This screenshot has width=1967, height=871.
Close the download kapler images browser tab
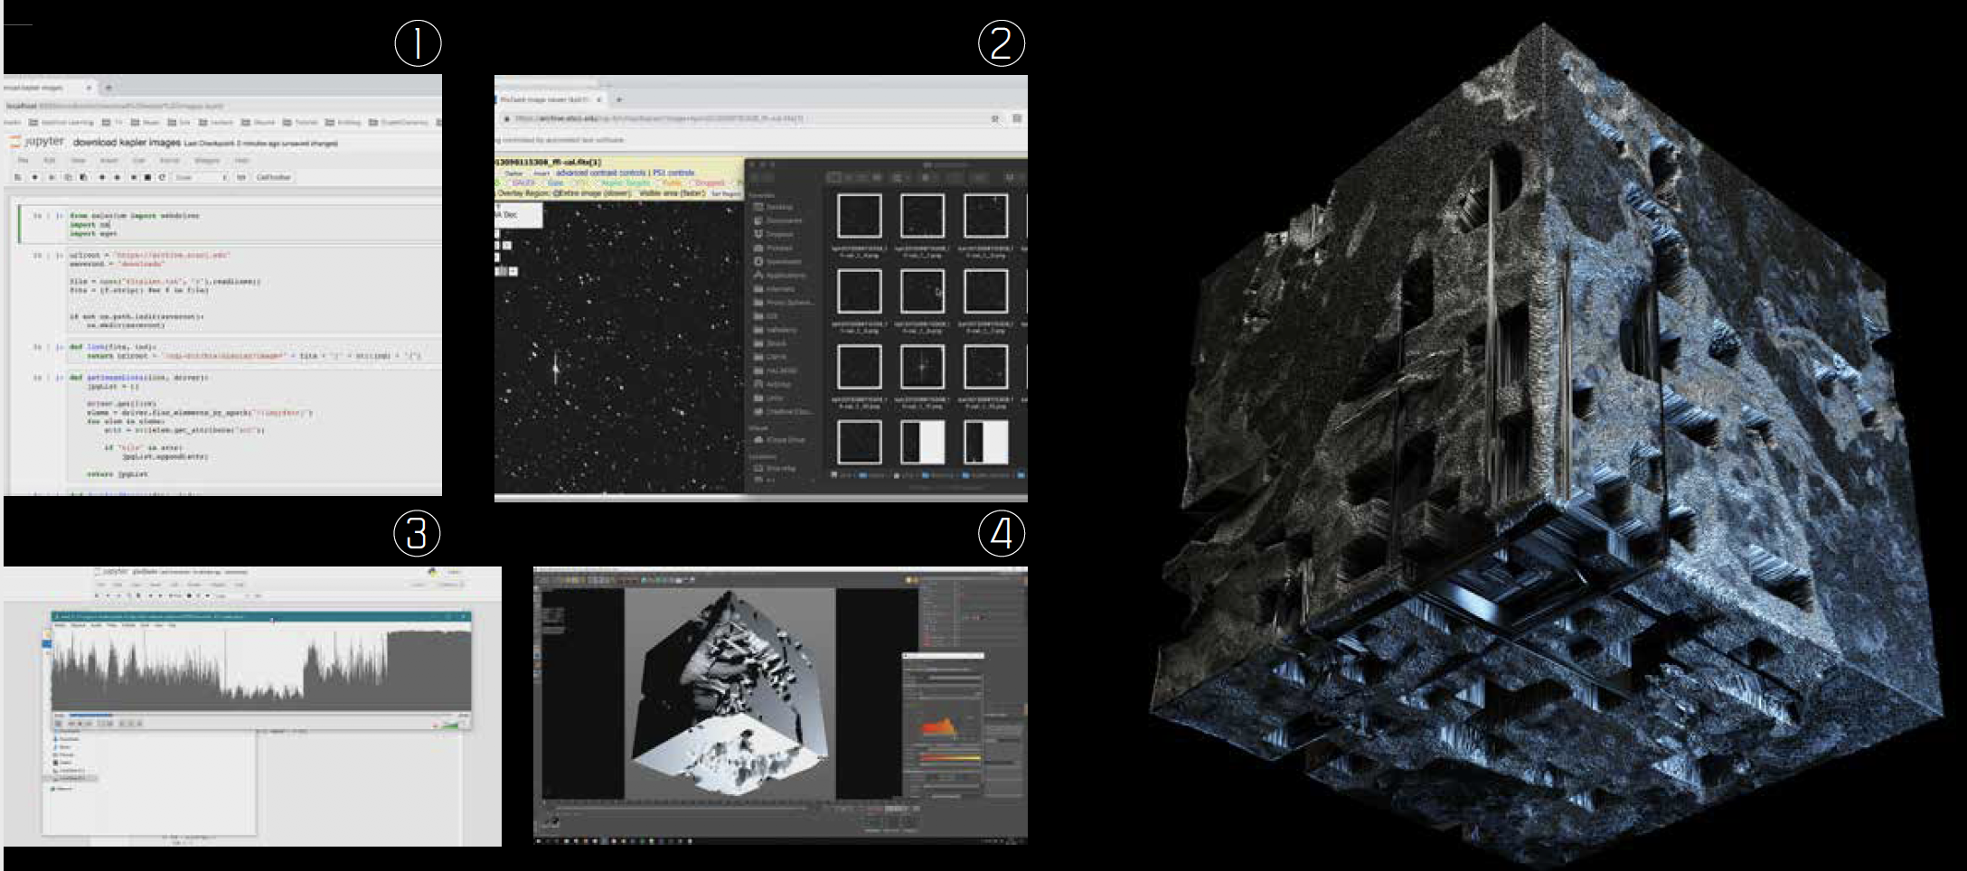click(x=89, y=88)
